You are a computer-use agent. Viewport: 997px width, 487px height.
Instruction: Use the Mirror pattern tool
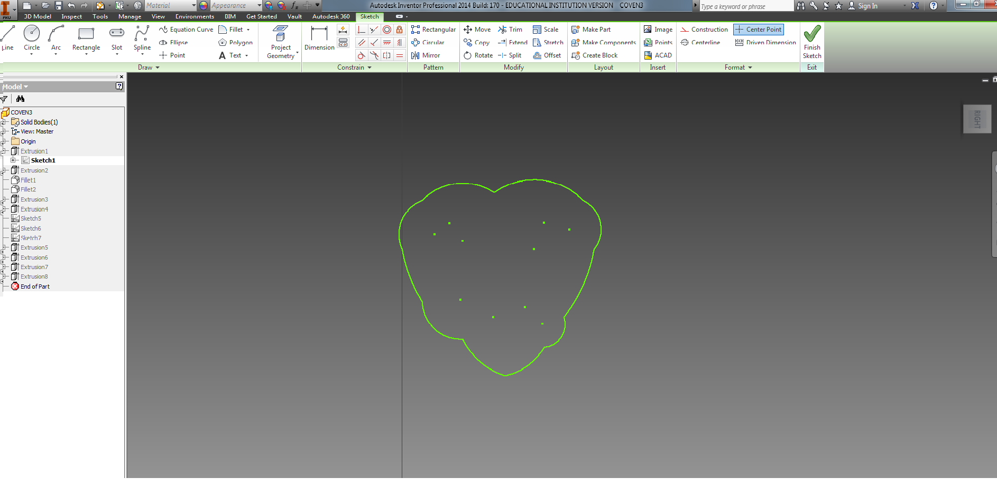click(x=426, y=55)
